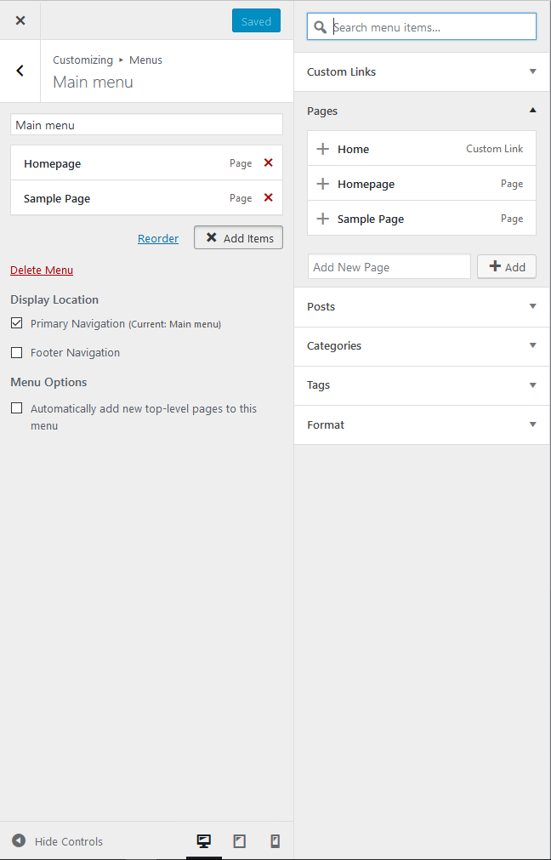Click Hide Controls text
Image resolution: width=551 pixels, height=860 pixels.
click(x=69, y=841)
